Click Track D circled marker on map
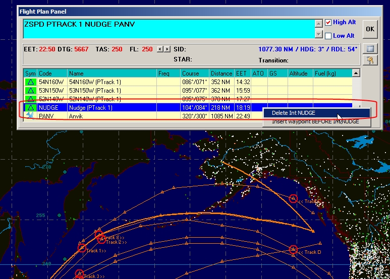This screenshot has height=279, width=390. point(293,249)
